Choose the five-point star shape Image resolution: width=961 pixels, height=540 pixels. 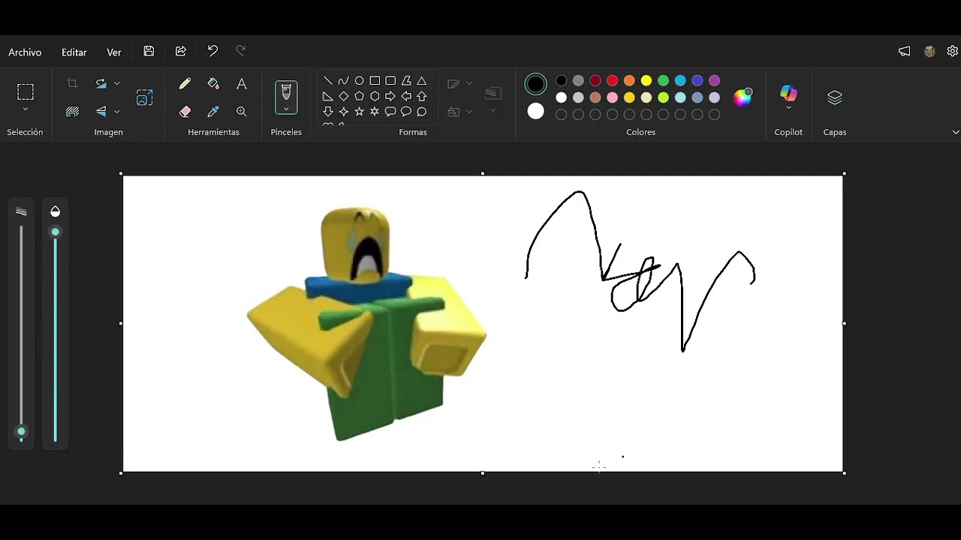point(360,112)
